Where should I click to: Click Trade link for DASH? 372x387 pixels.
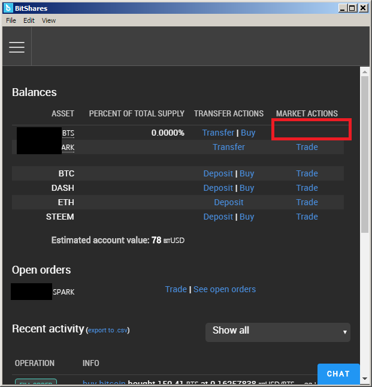pyautogui.click(x=307, y=188)
